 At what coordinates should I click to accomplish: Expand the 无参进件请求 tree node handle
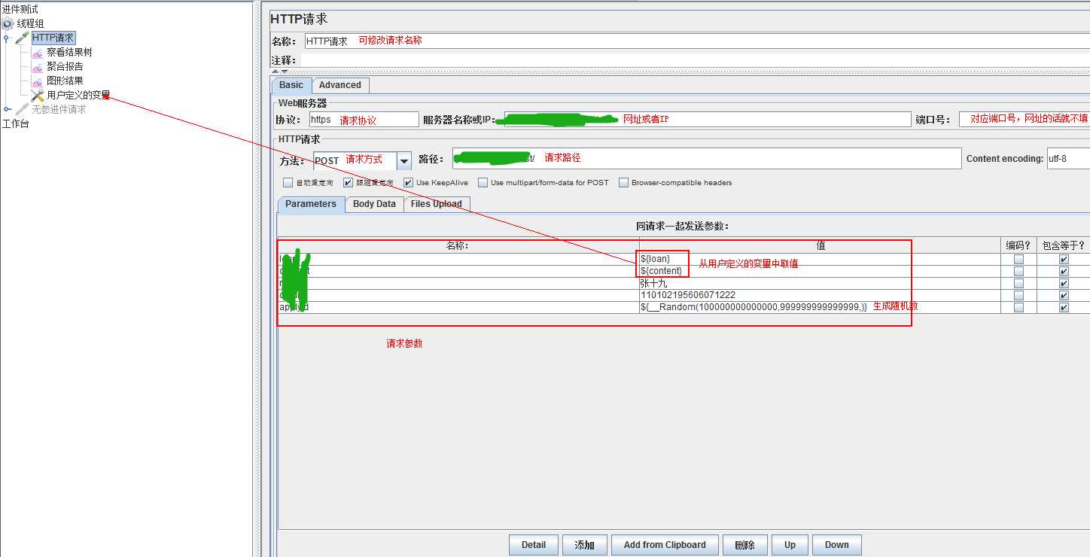[x=7, y=110]
